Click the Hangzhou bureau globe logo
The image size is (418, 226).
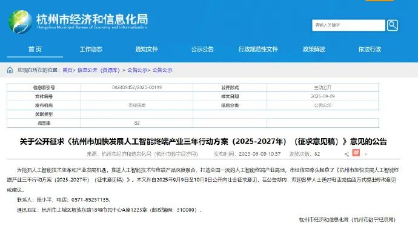coord(20,22)
